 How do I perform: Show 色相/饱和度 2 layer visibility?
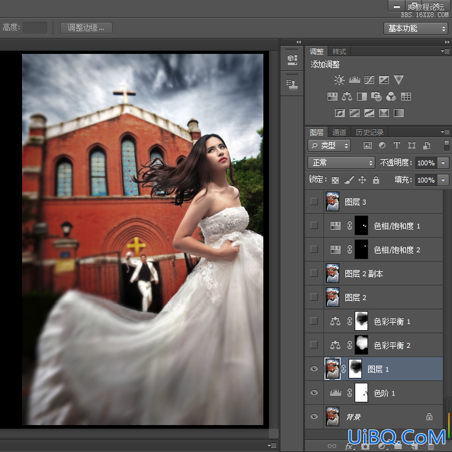pyautogui.click(x=314, y=249)
